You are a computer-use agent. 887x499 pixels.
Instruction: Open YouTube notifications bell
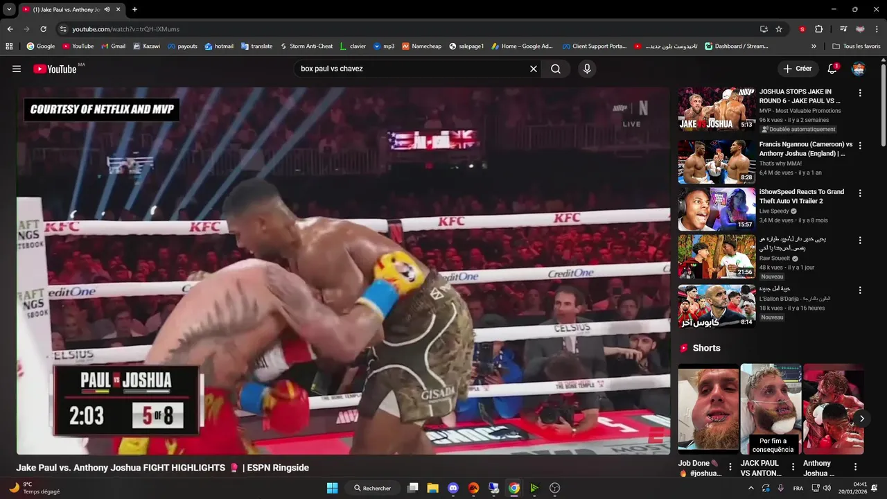[833, 69]
